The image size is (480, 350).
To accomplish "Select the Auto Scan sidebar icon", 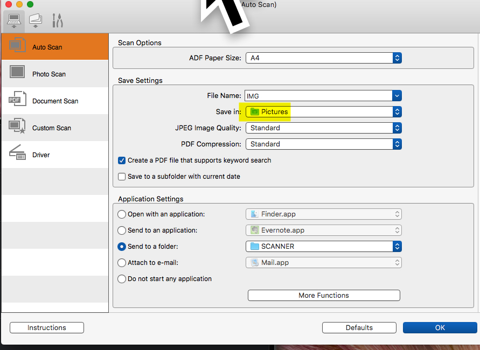I will 17,46.
